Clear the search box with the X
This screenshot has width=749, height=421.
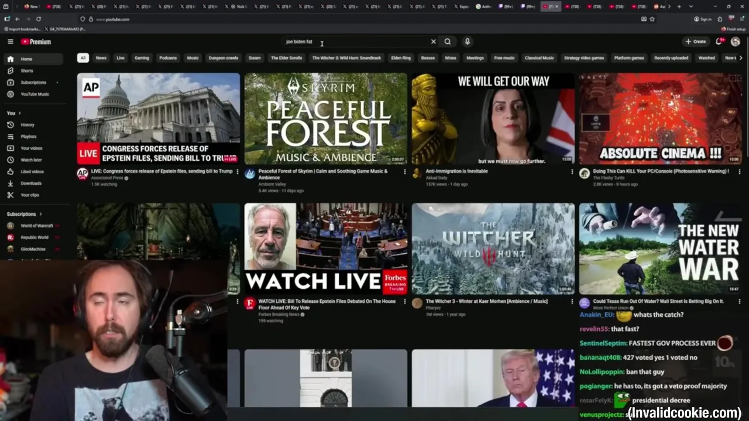[433, 42]
